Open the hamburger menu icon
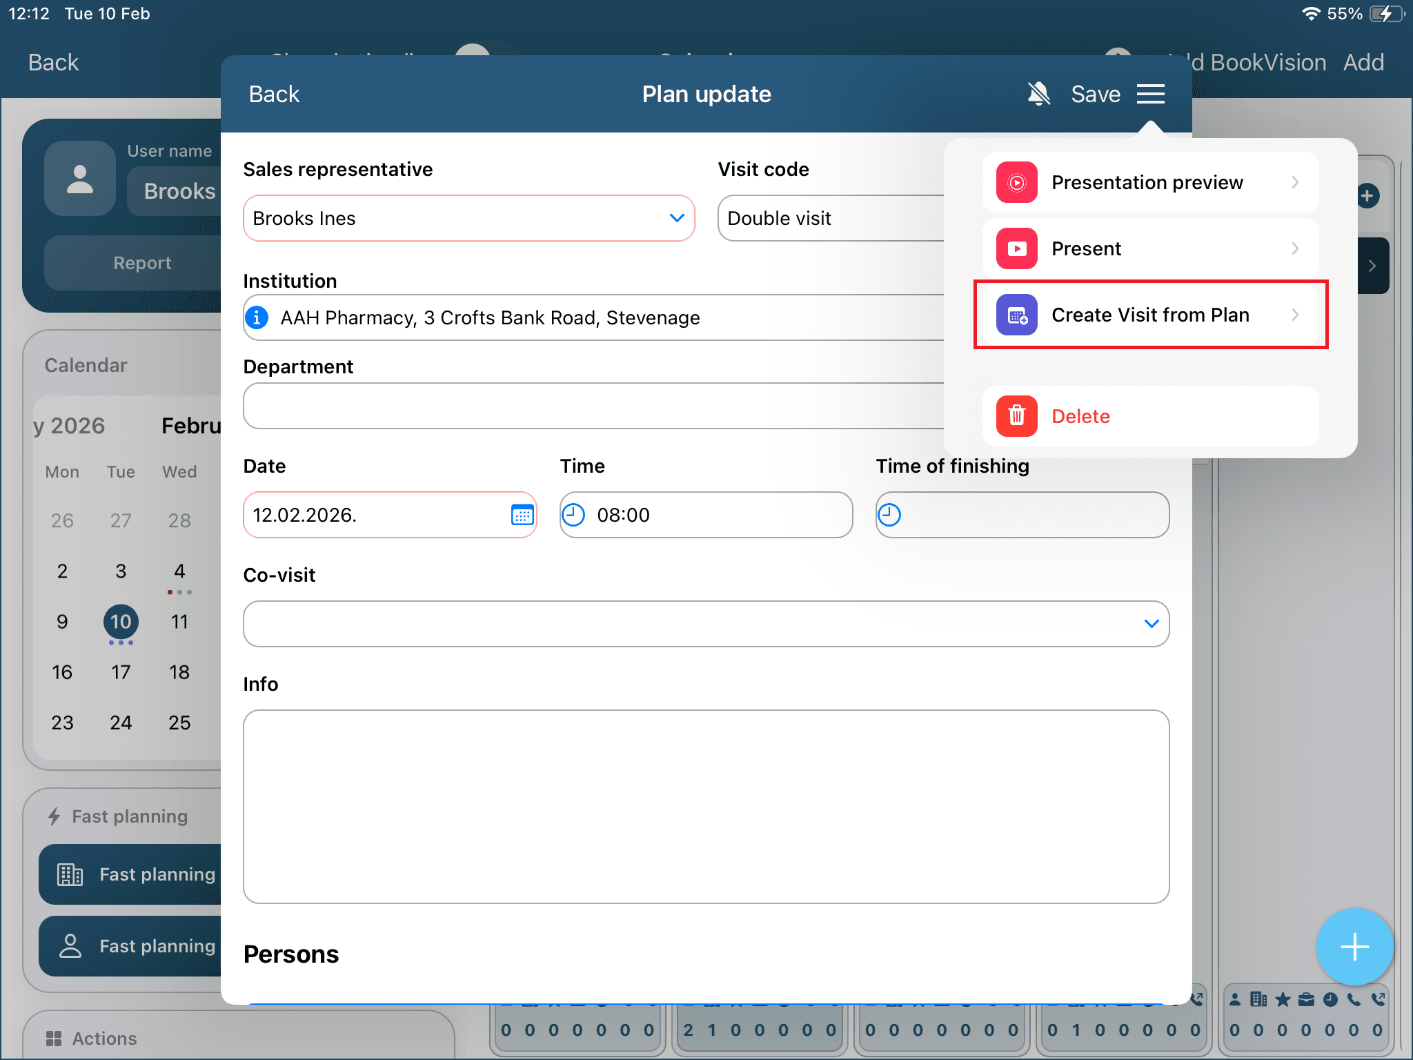Screen dimensions: 1413x1060 click(x=1150, y=94)
